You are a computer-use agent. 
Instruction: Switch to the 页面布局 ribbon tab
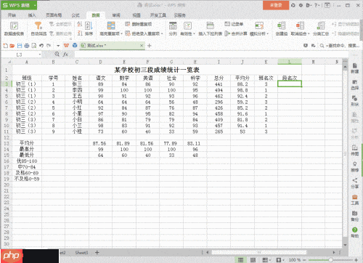pyautogui.click(x=54, y=15)
